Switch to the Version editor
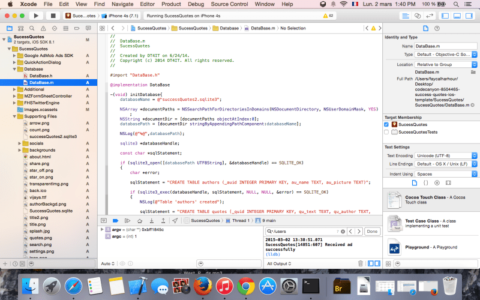 pyautogui.click(x=430, y=16)
